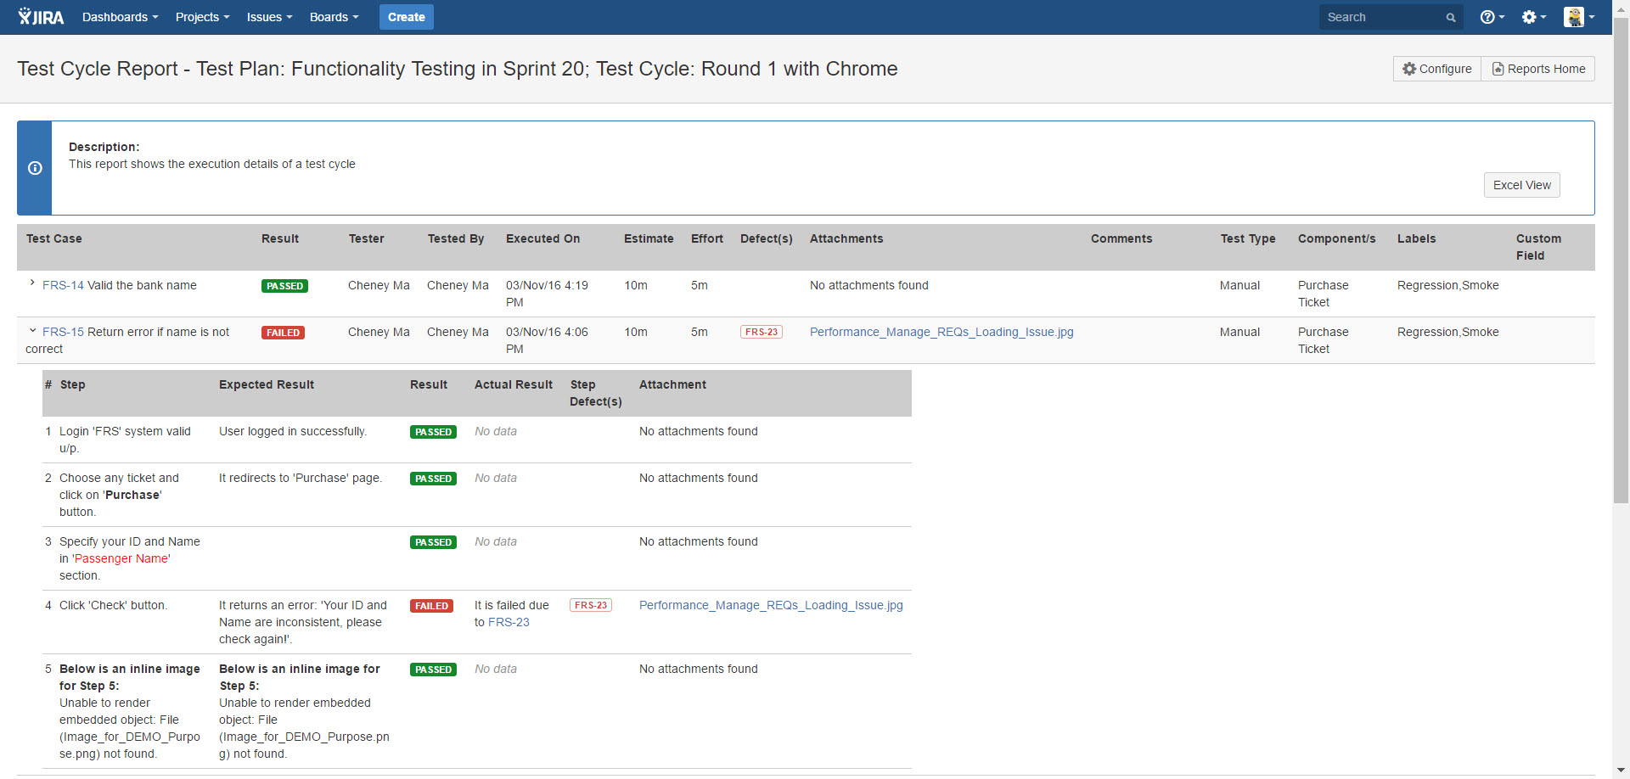Open the Issues menu
This screenshot has height=779, width=1630.
click(x=269, y=17)
